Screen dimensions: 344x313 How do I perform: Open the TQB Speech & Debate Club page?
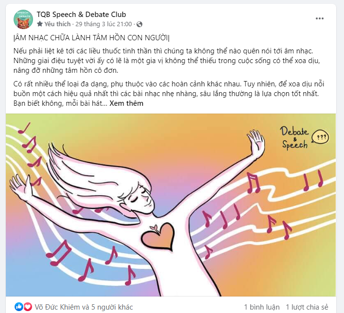click(81, 15)
